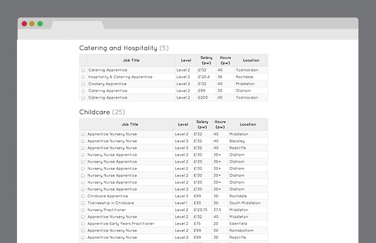Check the Apprentice Early Years Practitioner checkbox
This screenshot has width=376, height=243.
click(83, 224)
